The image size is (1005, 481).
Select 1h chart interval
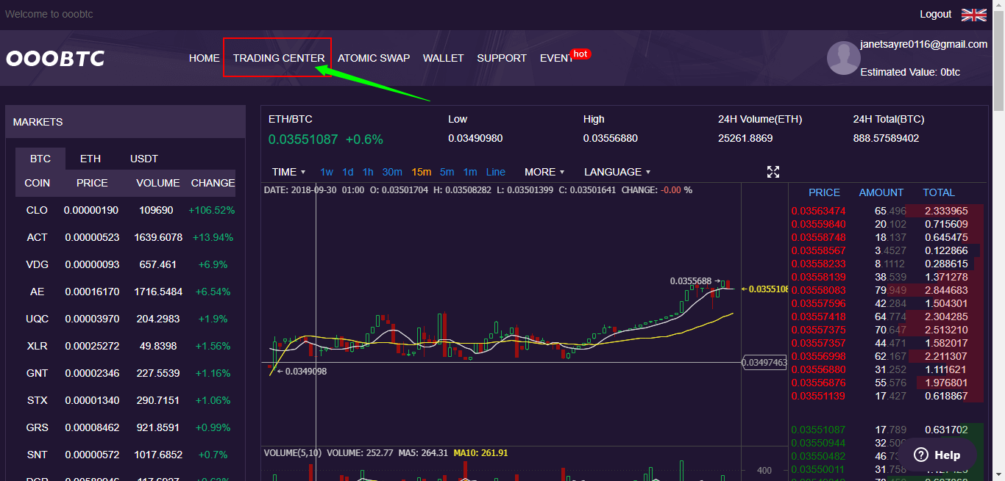pos(368,172)
